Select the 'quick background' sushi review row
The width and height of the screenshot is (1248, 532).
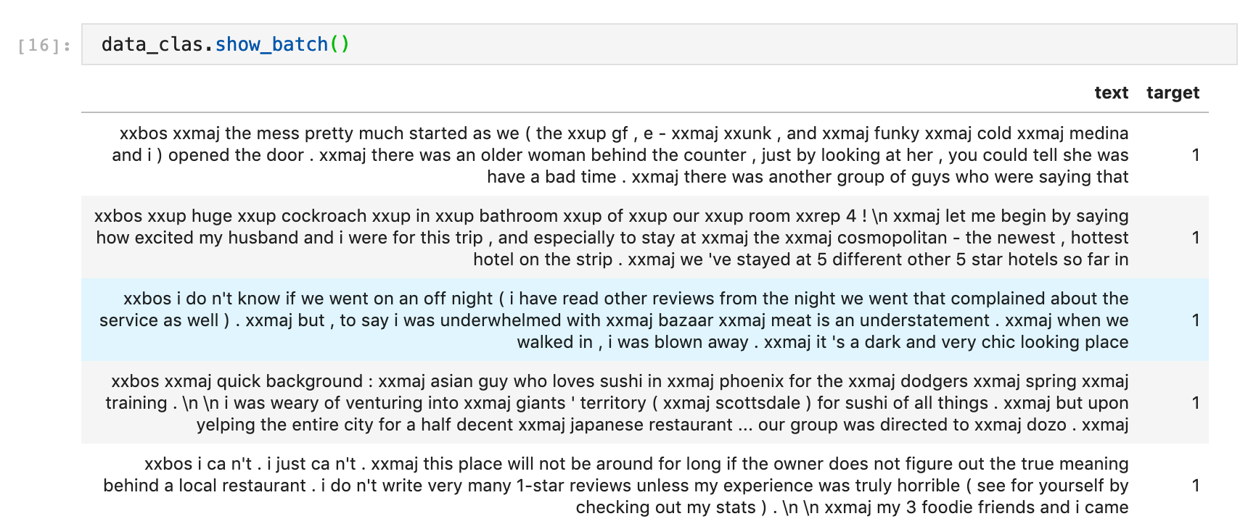[x=617, y=403]
